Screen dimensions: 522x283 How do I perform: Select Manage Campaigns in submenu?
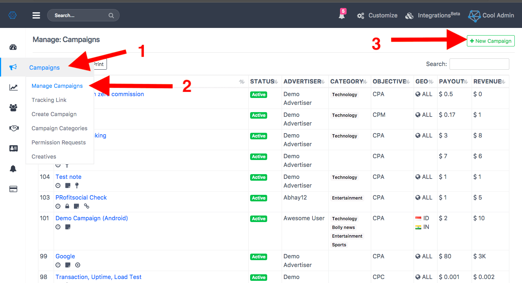coord(57,86)
